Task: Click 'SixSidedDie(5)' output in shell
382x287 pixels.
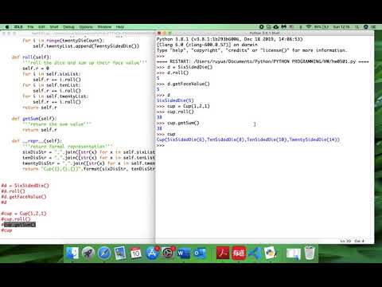Action: click(x=175, y=100)
